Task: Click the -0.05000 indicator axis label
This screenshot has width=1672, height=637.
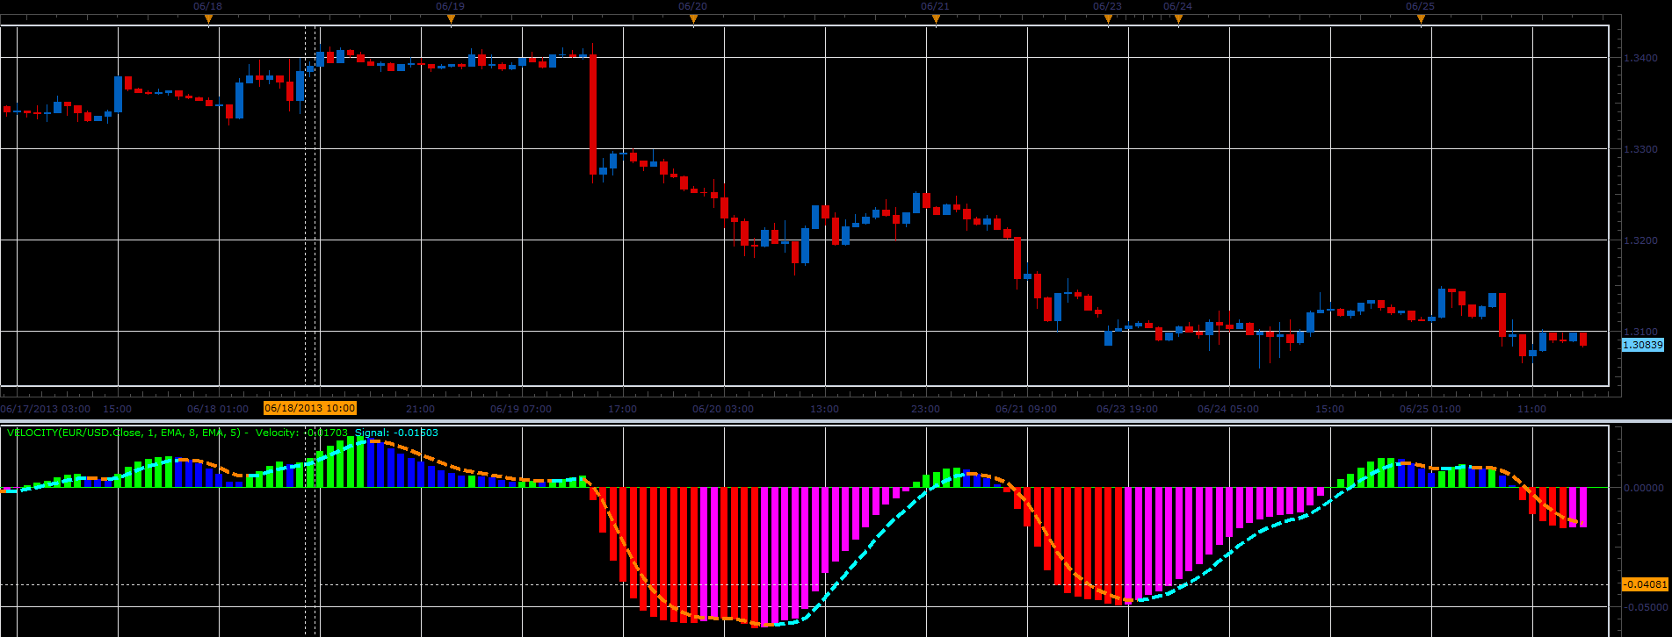Action: coord(1642,607)
